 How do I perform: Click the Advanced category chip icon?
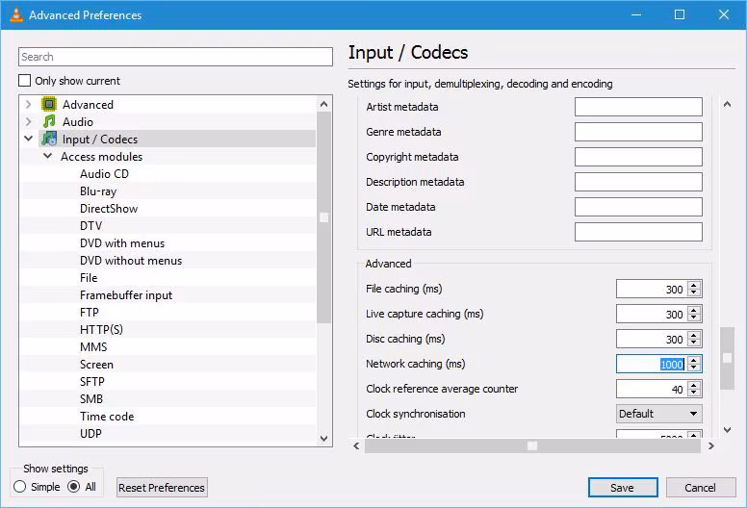tap(49, 105)
